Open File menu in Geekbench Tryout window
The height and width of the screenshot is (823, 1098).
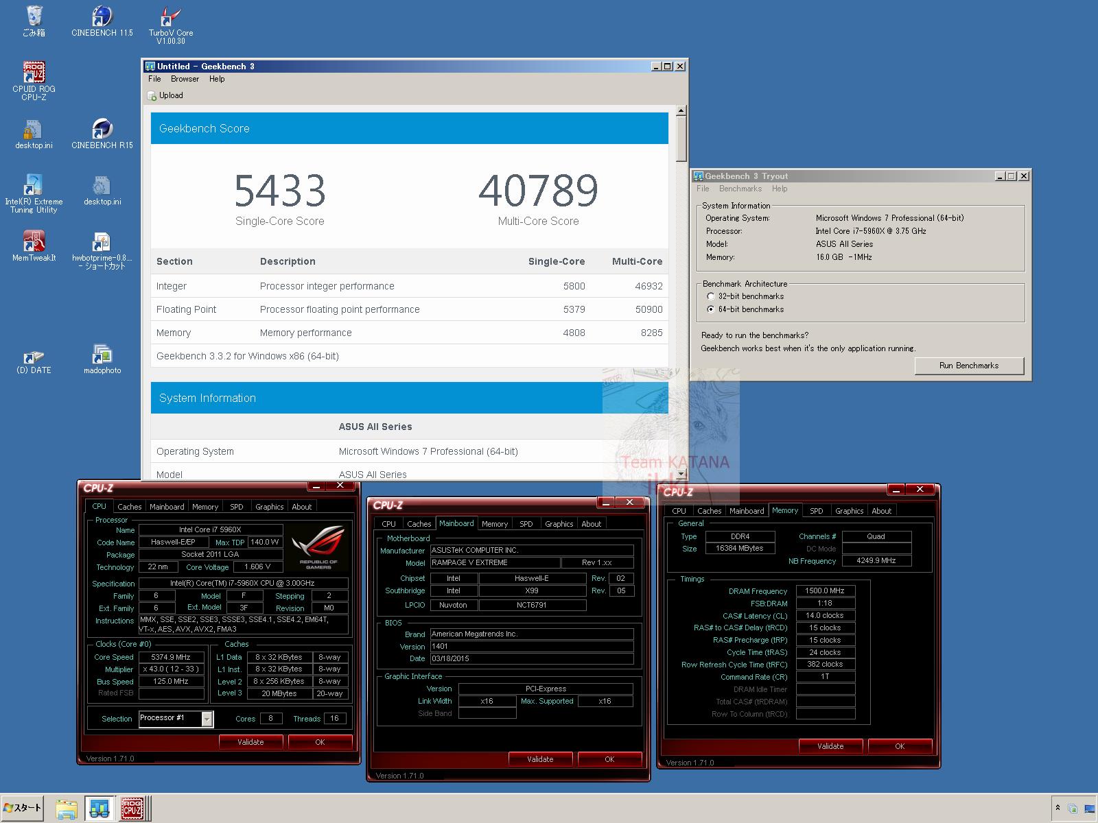point(703,189)
